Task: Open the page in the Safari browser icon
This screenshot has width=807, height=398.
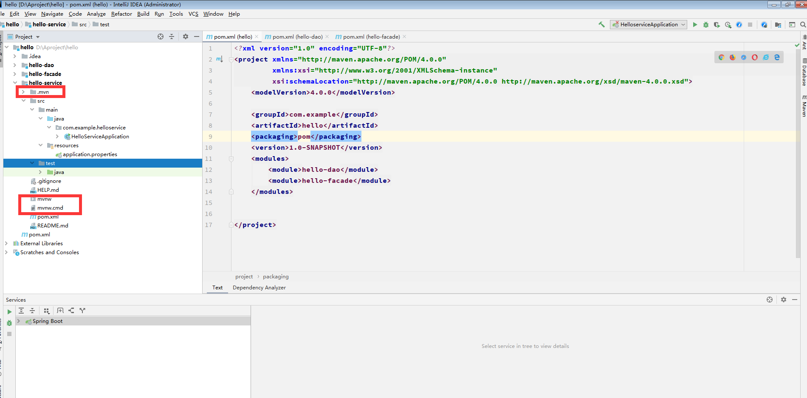Action: 743,57
